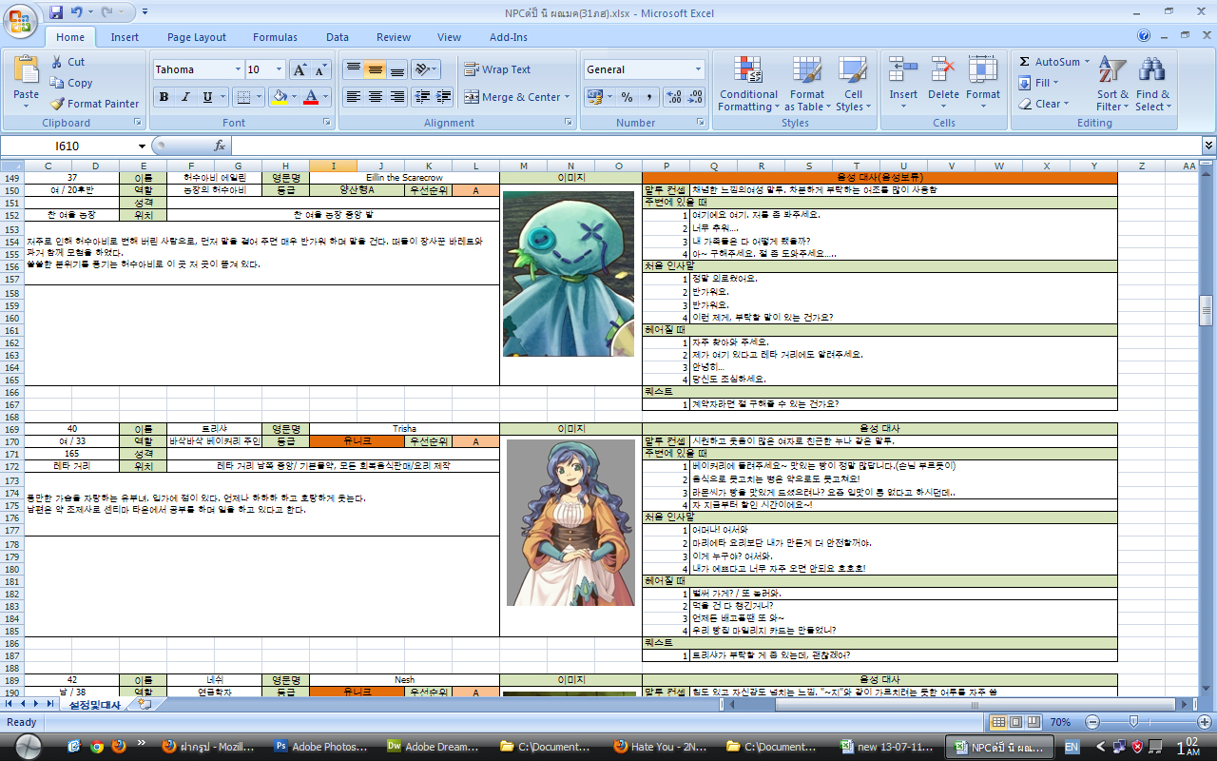Cut the selected cells
This screenshot has width=1217, height=761.
pyautogui.click(x=68, y=62)
